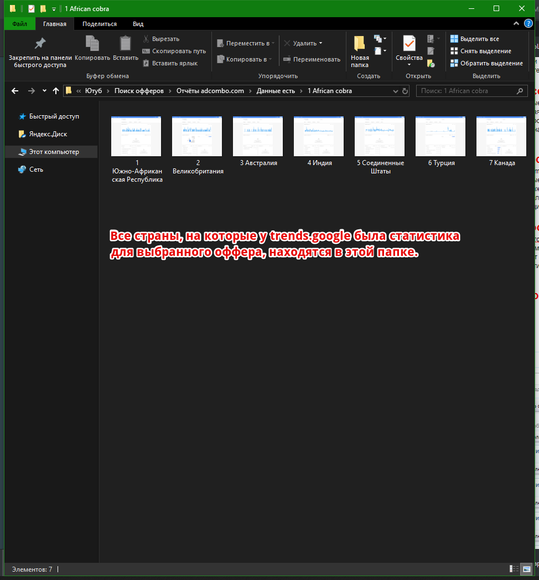Open recent locations dropdown arrow
This screenshot has width=539, height=580.
tap(44, 91)
